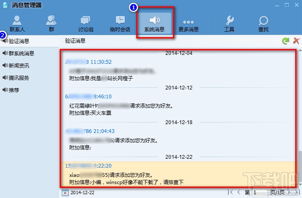The height and width of the screenshot is (198, 302).
Task: Click the 附加信息:我是站长网橙子 line
Action: 101,78
